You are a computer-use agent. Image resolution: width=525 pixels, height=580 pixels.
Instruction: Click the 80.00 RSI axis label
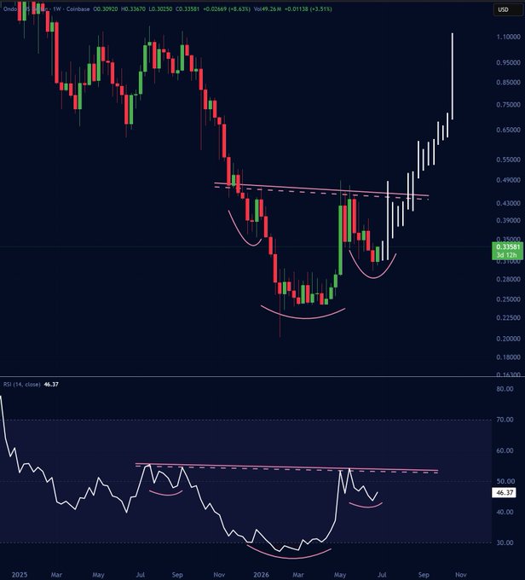pos(505,389)
